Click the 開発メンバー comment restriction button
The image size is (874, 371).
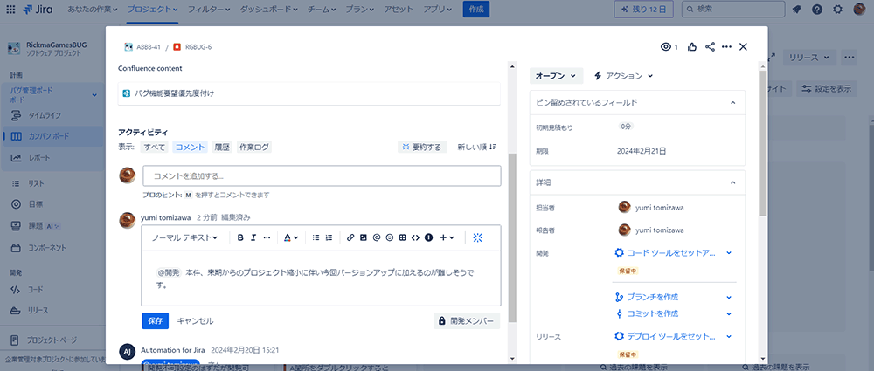pyautogui.click(x=467, y=321)
